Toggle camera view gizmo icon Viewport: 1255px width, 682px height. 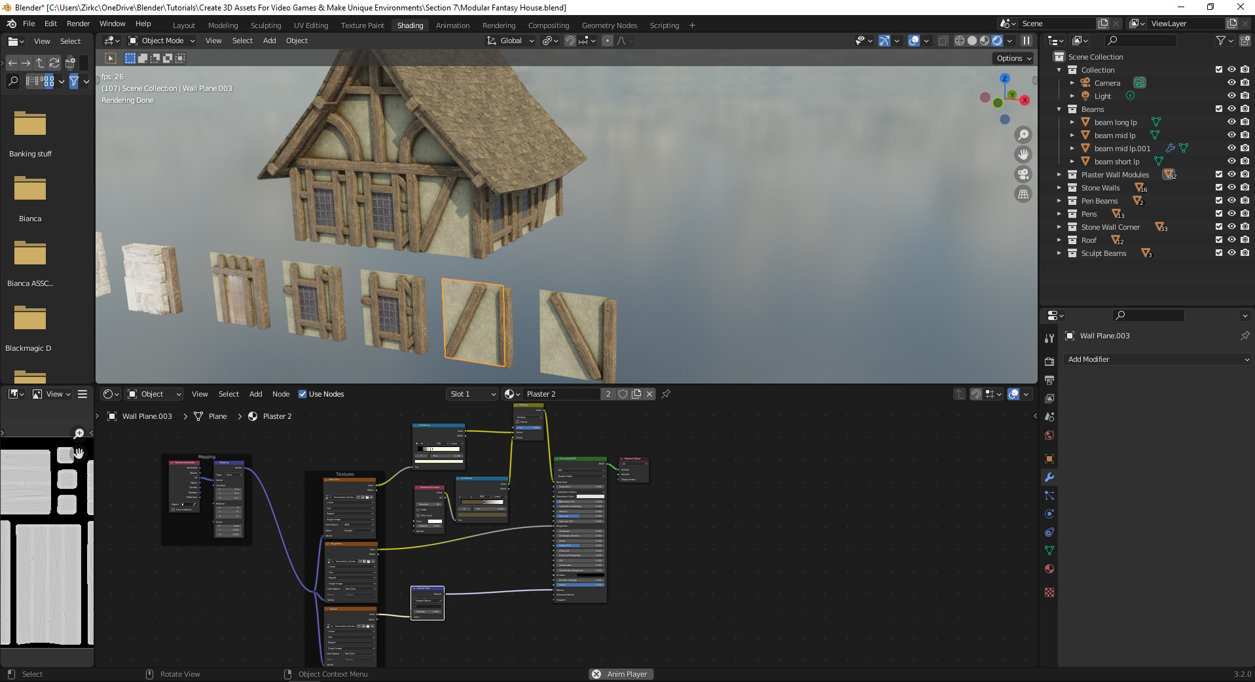(x=1023, y=174)
